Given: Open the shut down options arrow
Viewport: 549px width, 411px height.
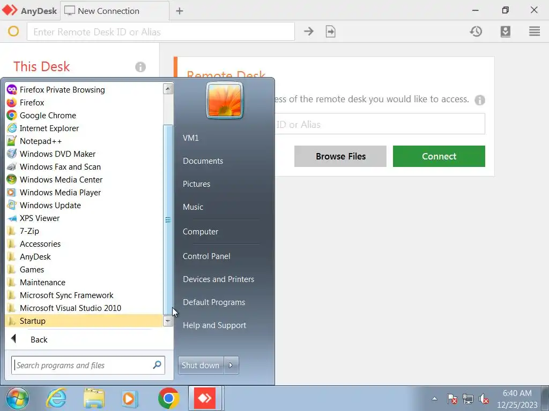Looking at the screenshot, I should click(x=231, y=365).
